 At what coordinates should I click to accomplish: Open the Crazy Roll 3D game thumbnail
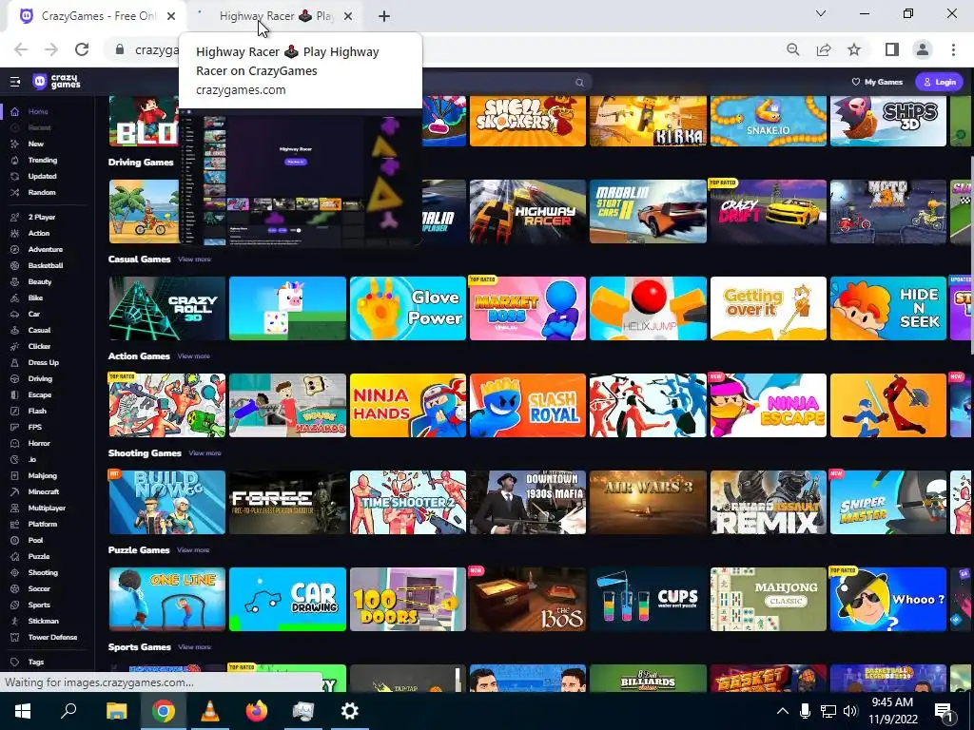(x=167, y=309)
